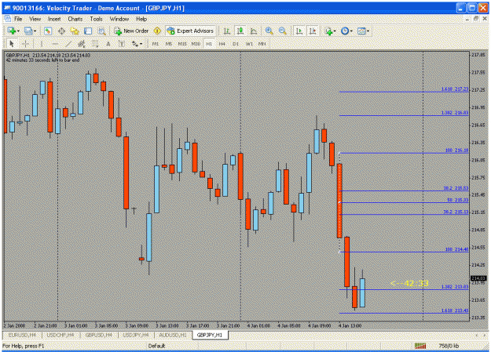The height and width of the screenshot is (352, 491).
Task: Toggle the Expert Advisors button
Action: [191, 31]
